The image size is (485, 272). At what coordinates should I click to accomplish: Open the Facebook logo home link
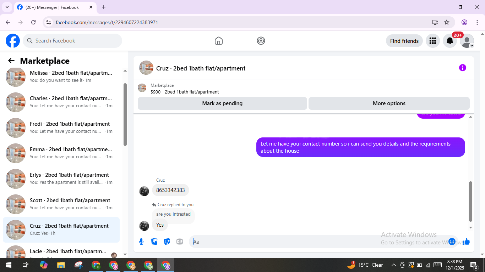point(13,41)
